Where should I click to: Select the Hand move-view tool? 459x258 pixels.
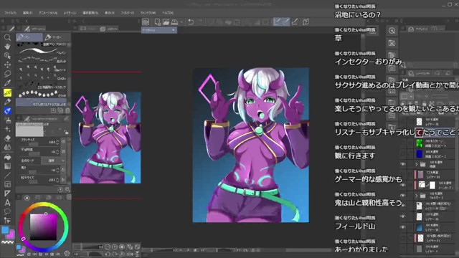[x=7, y=47]
